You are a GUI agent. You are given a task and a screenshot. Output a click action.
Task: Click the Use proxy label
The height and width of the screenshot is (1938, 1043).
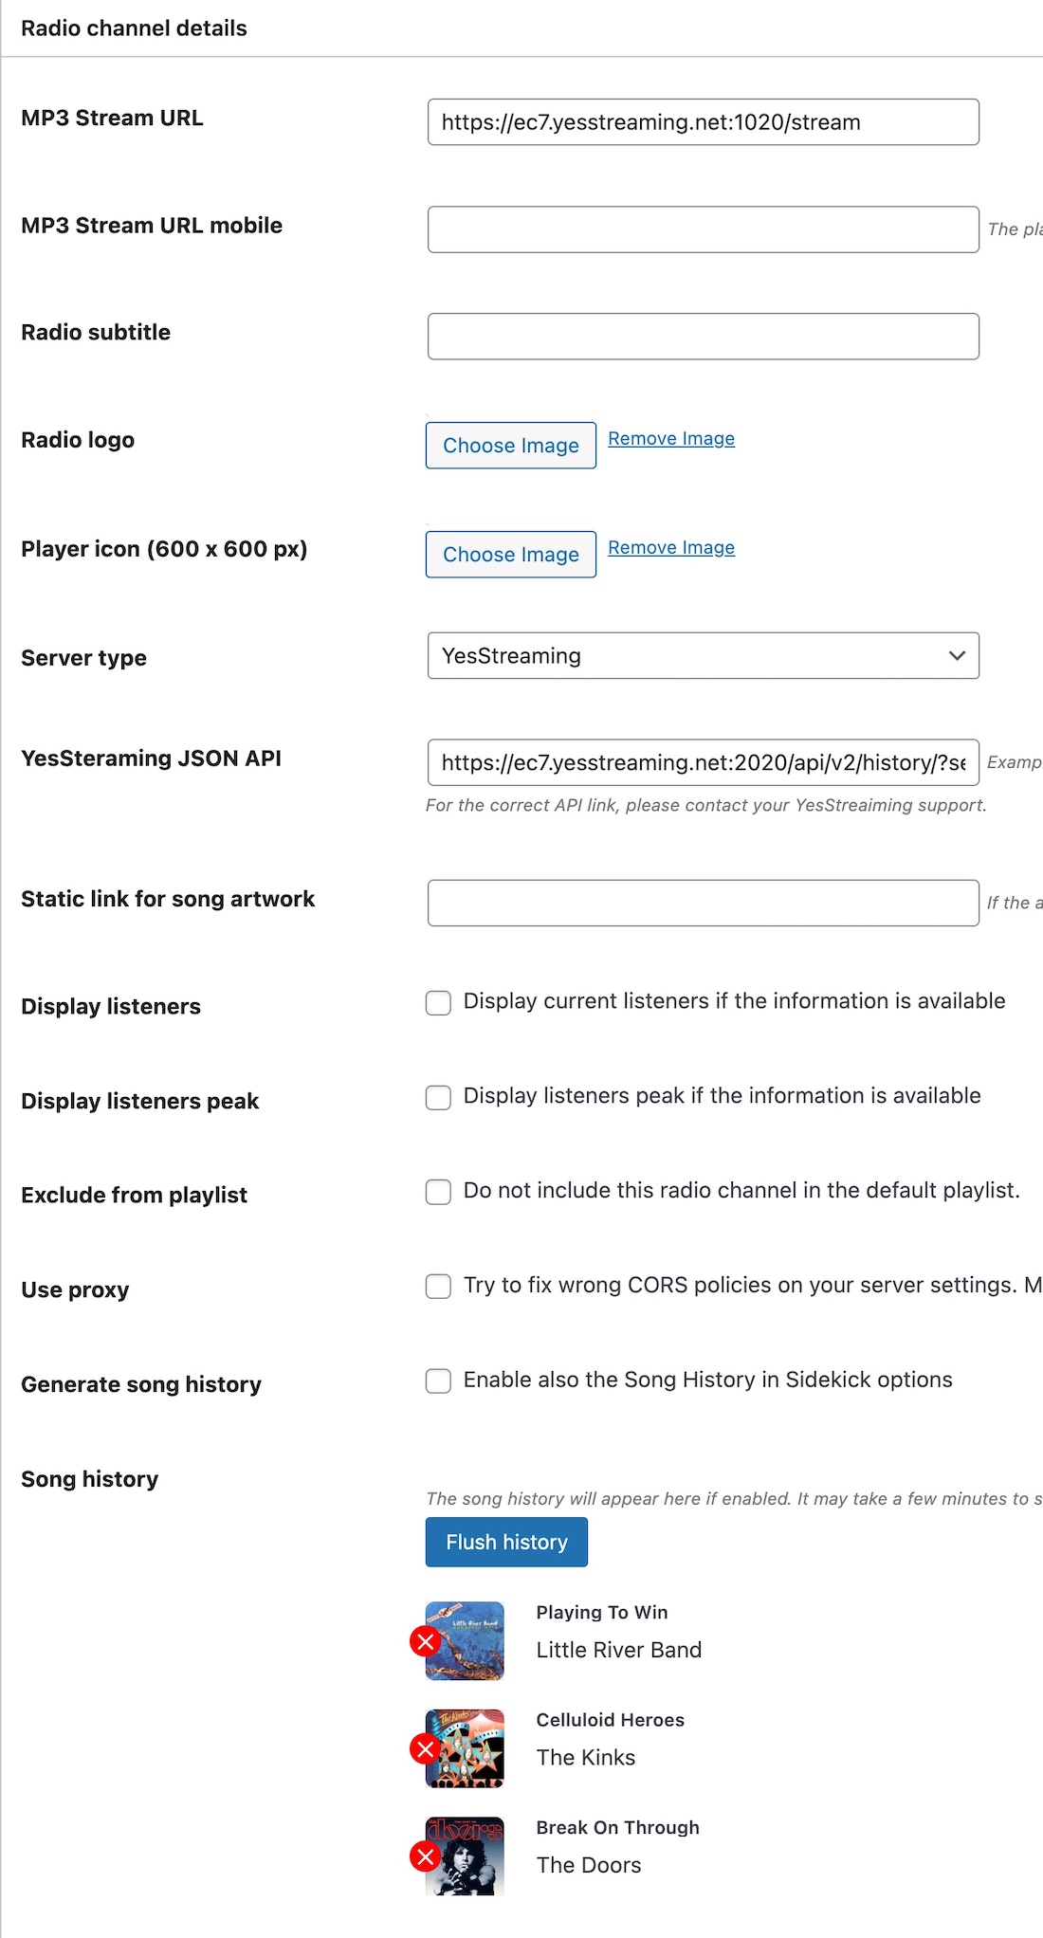75,1290
